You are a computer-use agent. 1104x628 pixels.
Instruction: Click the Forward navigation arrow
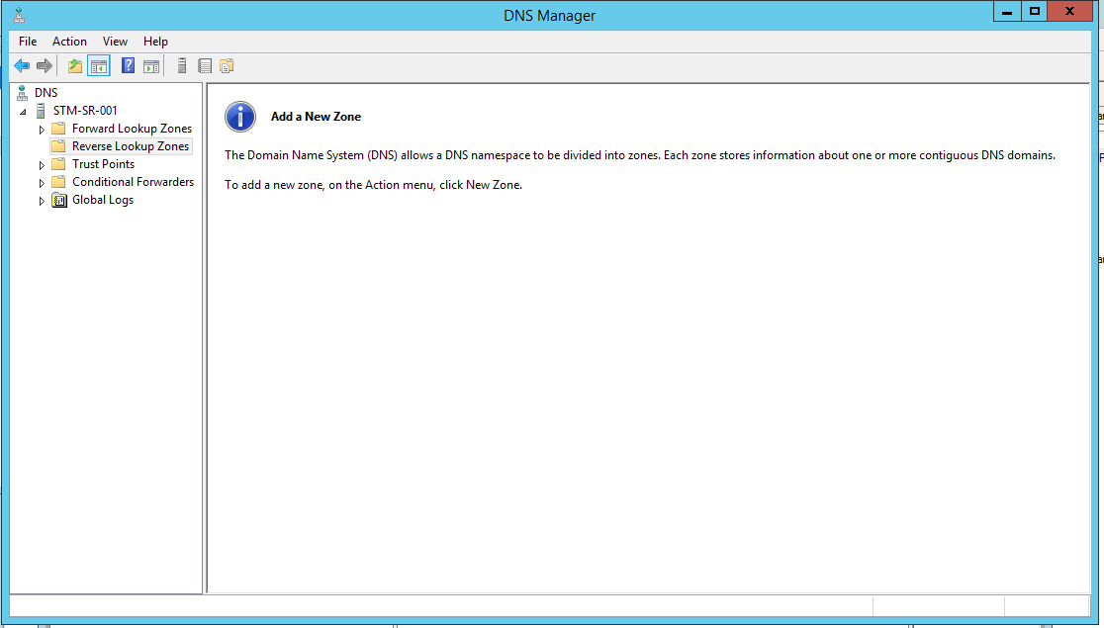point(45,65)
